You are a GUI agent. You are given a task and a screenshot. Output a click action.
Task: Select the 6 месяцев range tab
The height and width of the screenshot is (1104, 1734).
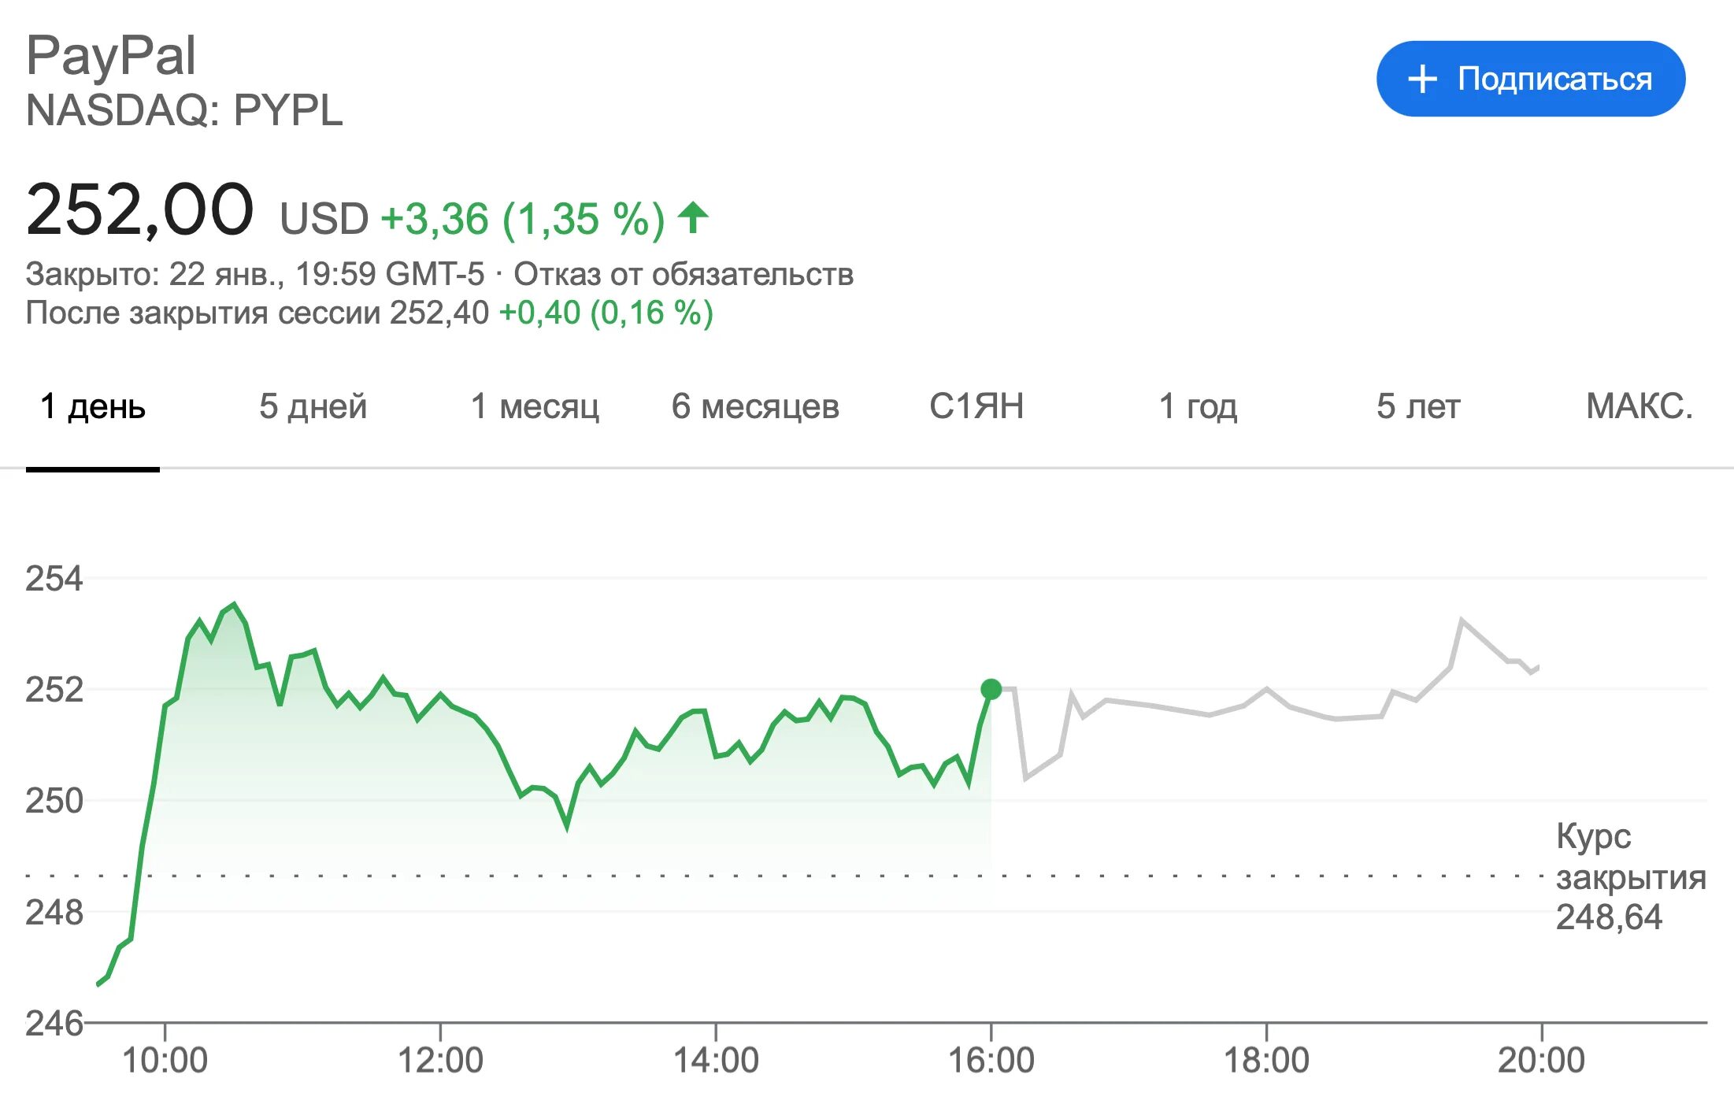pyautogui.click(x=754, y=406)
